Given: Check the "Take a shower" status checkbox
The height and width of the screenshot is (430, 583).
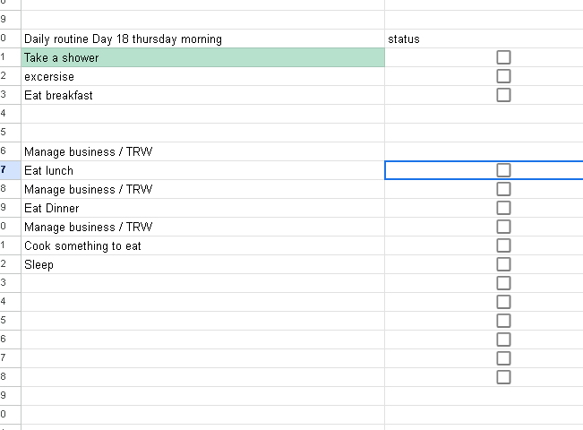Looking at the screenshot, I should [x=503, y=57].
